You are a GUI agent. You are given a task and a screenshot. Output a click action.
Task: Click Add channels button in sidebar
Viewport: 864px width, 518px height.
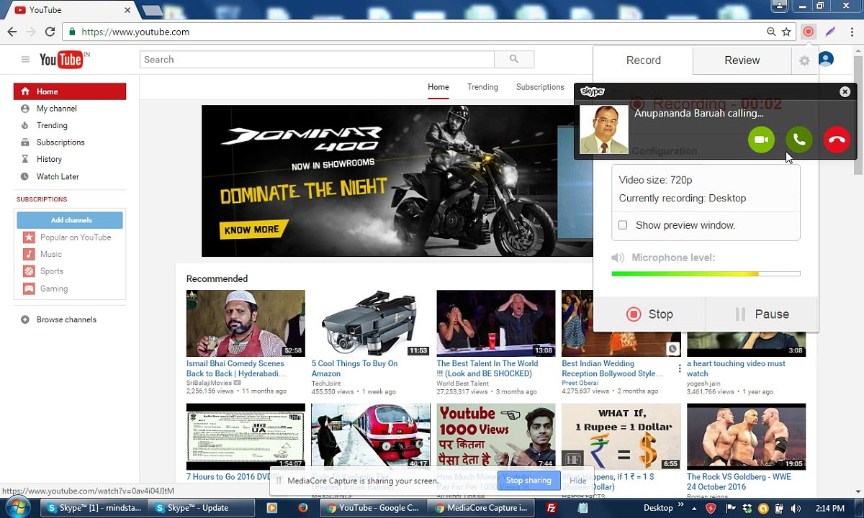tap(71, 220)
